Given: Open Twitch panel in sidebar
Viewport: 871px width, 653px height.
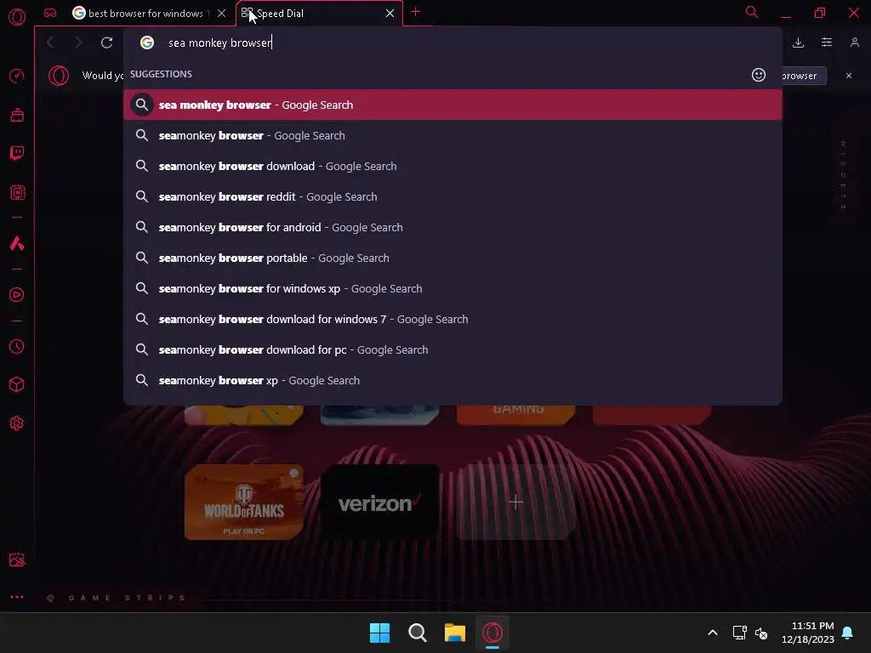Looking at the screenshot, I should pos(17,153).
